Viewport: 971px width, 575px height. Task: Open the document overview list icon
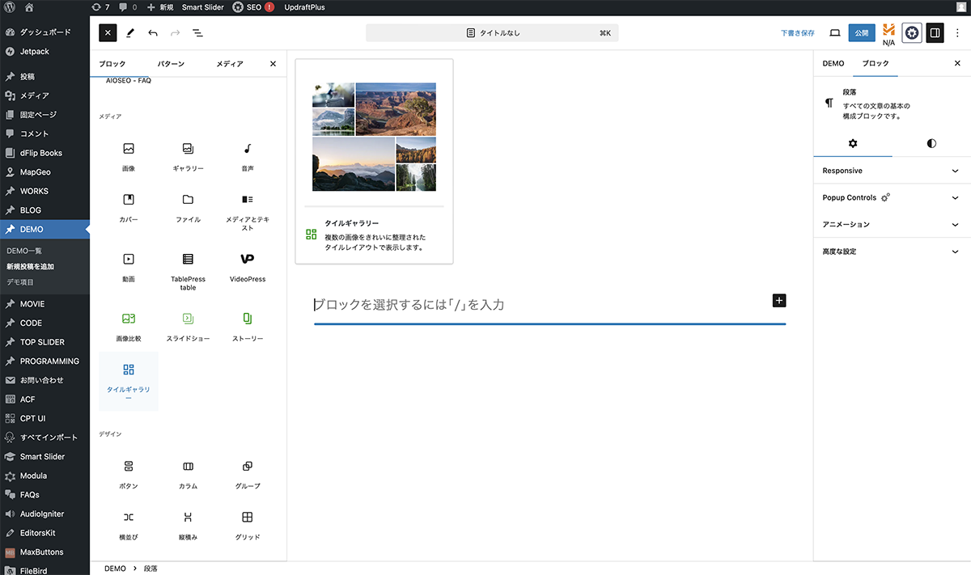[197, 33]
